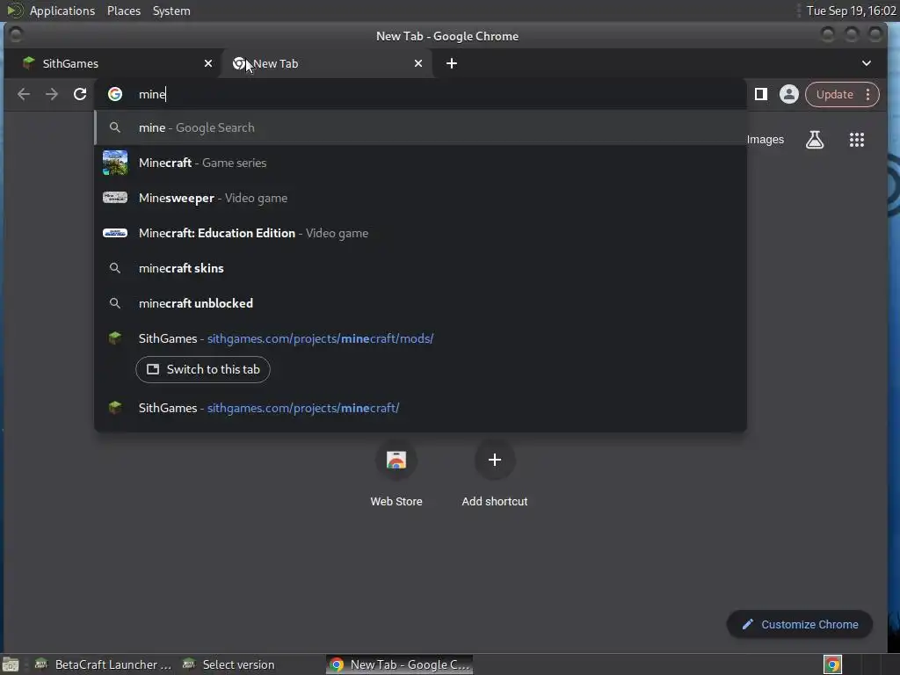
Task: Select the Minesweeper Video game suggestion
Action: tap(420, 198)
